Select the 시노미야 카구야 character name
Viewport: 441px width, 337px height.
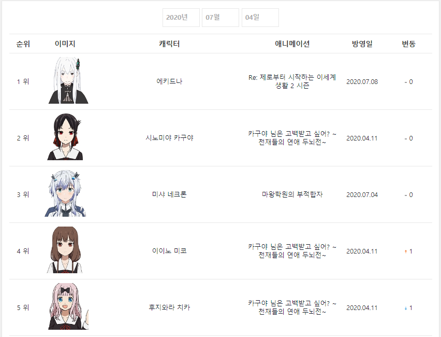click(169, 138)
